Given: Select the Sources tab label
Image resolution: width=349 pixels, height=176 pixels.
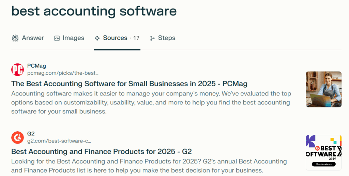Looking at the screenshot, I should (115, 38).
